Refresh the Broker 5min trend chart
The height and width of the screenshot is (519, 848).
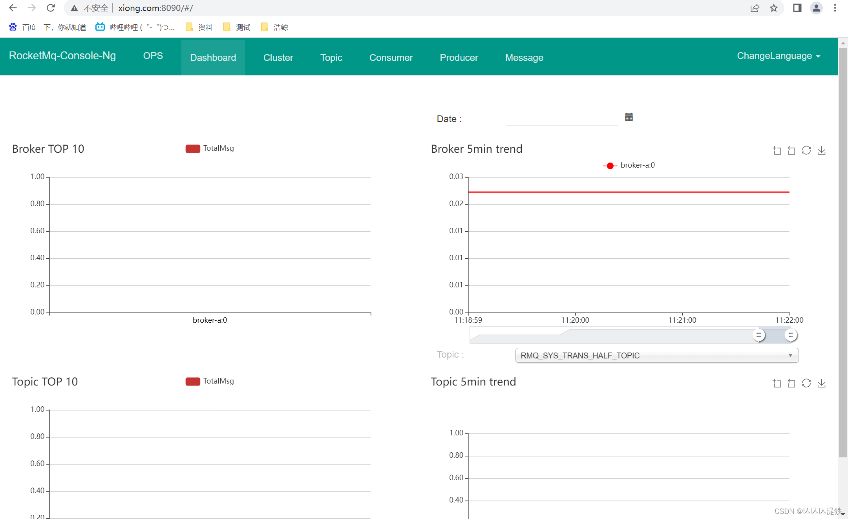point(806,150)
